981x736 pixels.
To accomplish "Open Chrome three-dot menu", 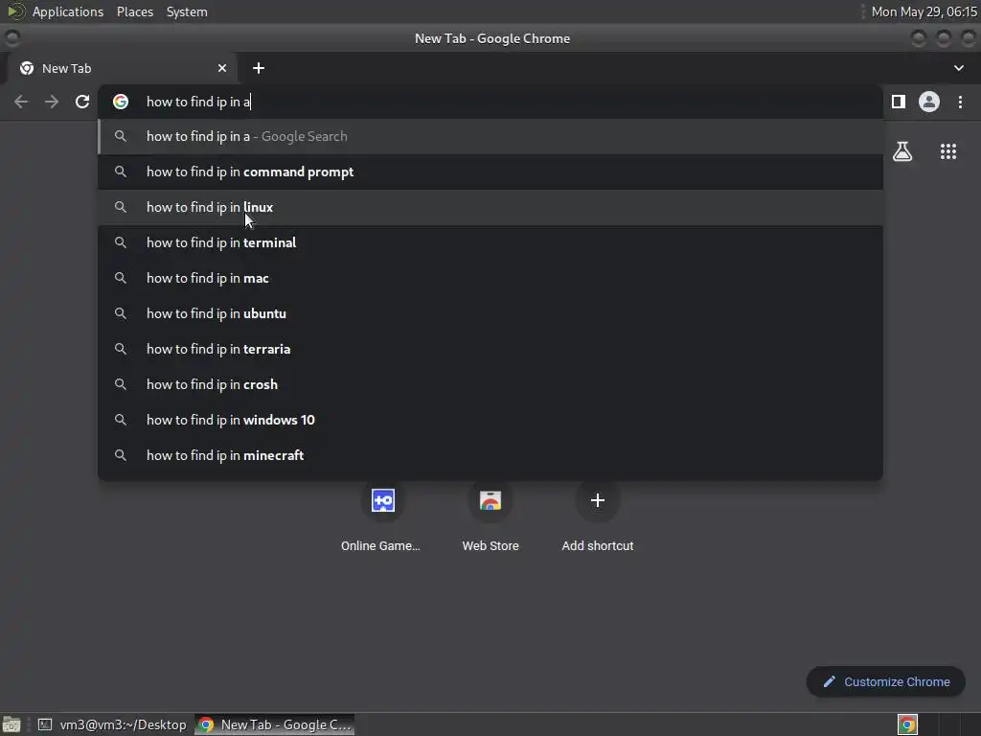I will click(960, 102).
